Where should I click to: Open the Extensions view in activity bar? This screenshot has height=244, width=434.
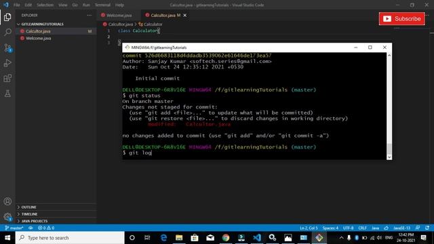point(7,79)
